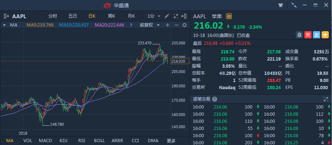The height and width of the screenshot is (145, 332).
Task: Open 更多 for more indicators
Action: click(171, 141)
